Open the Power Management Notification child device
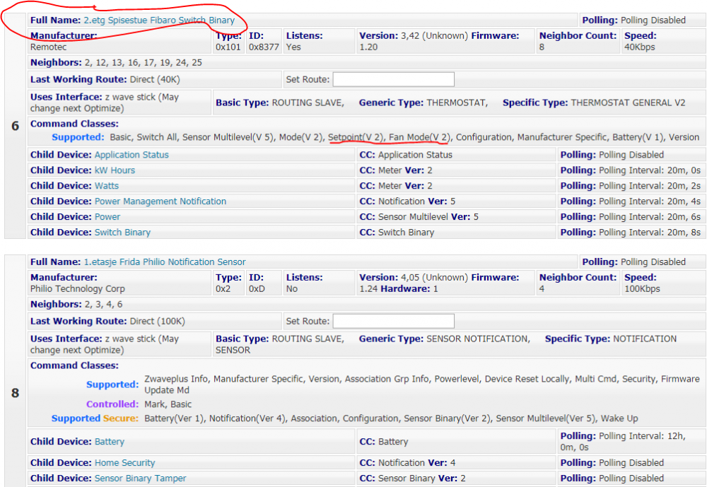The image size is (707, 487). click(x=160, y=201)
